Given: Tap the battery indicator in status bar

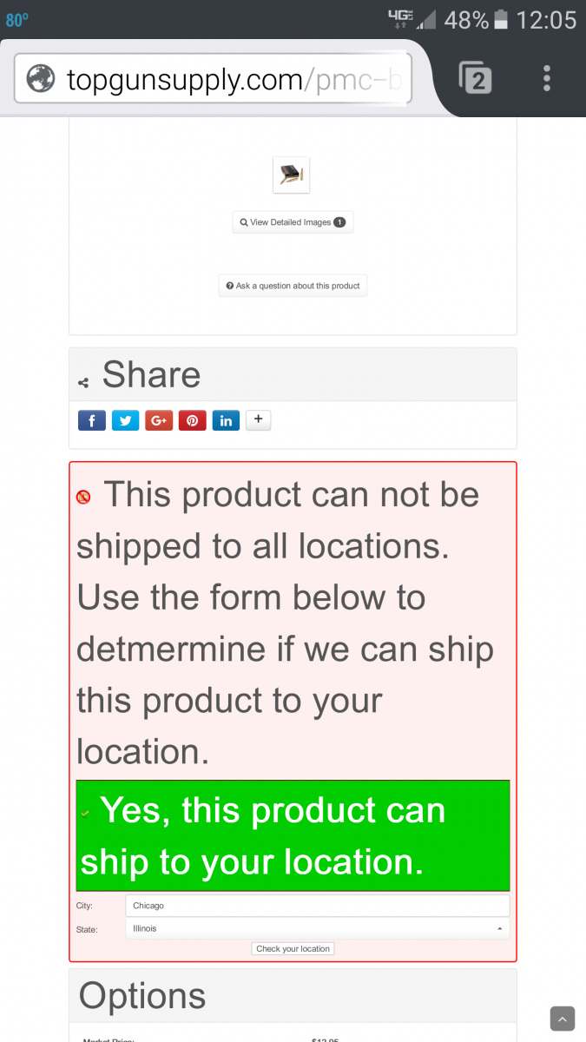Looking at the screenshot, I should click(x=501, y=19).
